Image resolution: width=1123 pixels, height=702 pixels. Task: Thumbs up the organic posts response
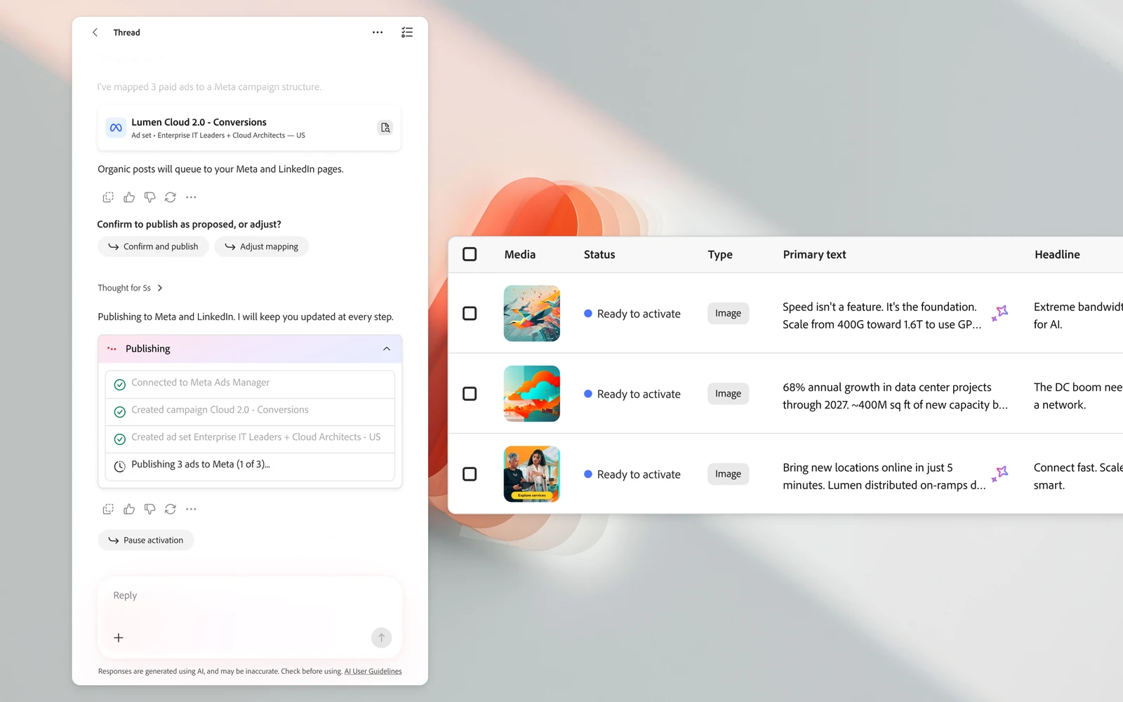(x=129, y=197)
